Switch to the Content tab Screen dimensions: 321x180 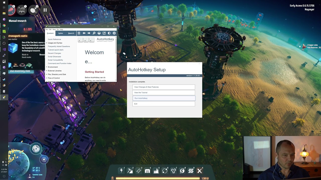point(50,33)
